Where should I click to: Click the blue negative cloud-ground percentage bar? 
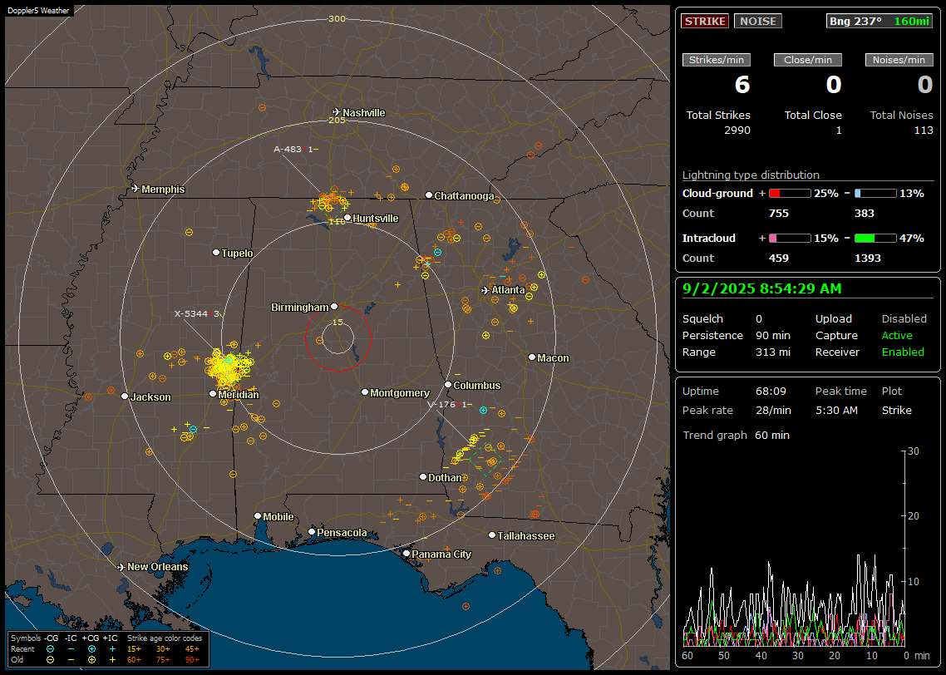[875, 194]
